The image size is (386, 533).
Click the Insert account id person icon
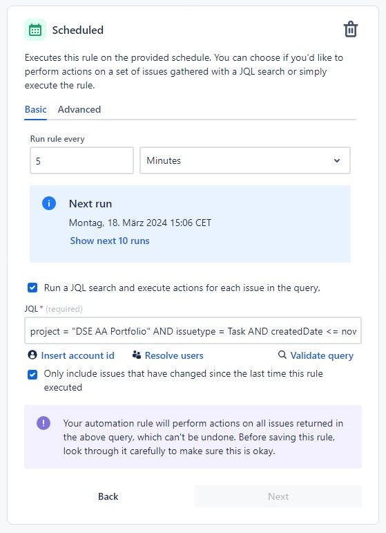click(32, 355)
